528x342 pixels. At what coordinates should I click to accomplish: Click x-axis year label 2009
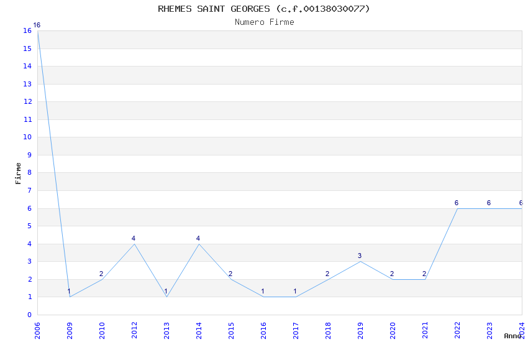(x=70, y=331)
